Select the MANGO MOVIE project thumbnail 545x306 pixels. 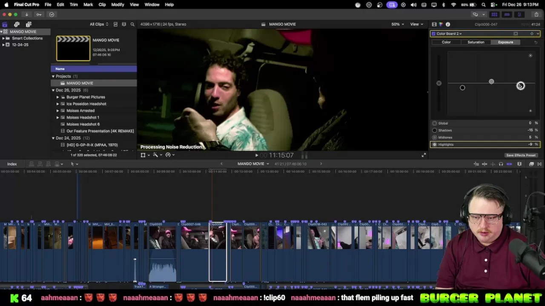point(73,48)
